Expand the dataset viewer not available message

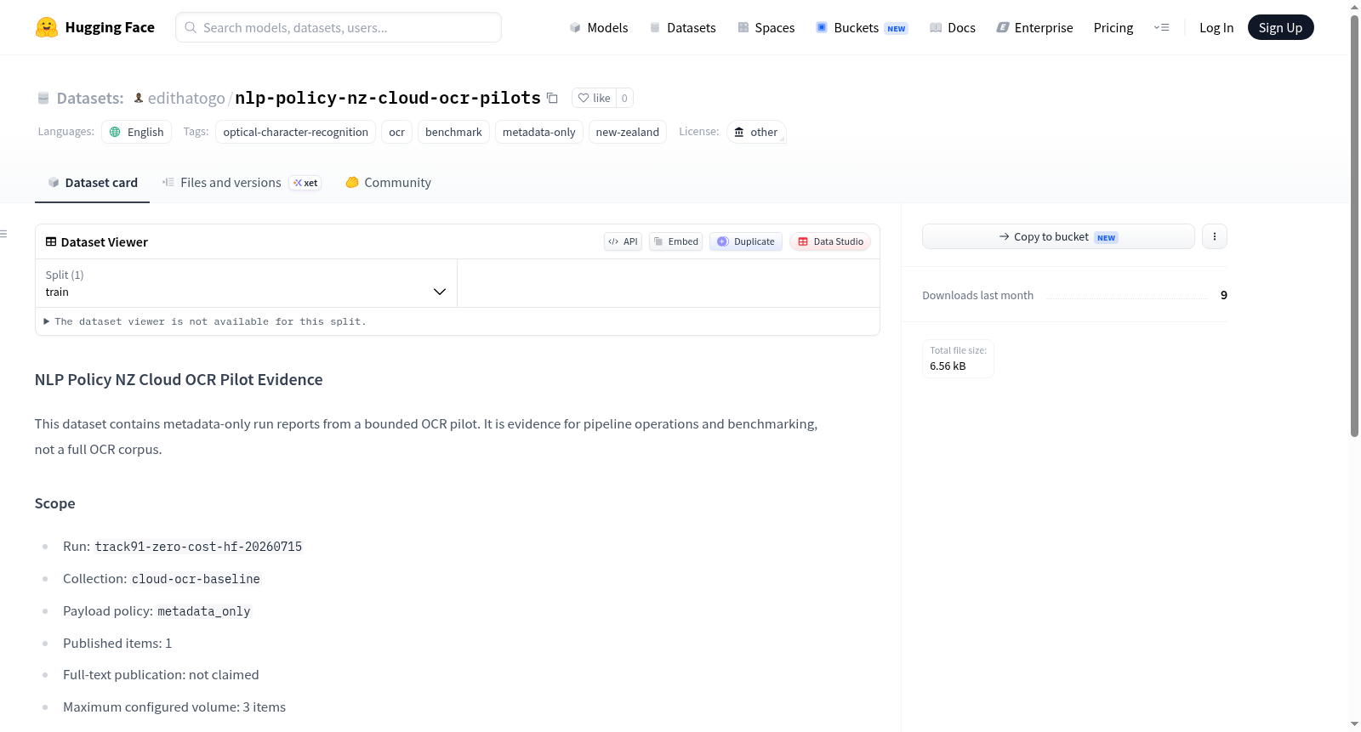205,321
